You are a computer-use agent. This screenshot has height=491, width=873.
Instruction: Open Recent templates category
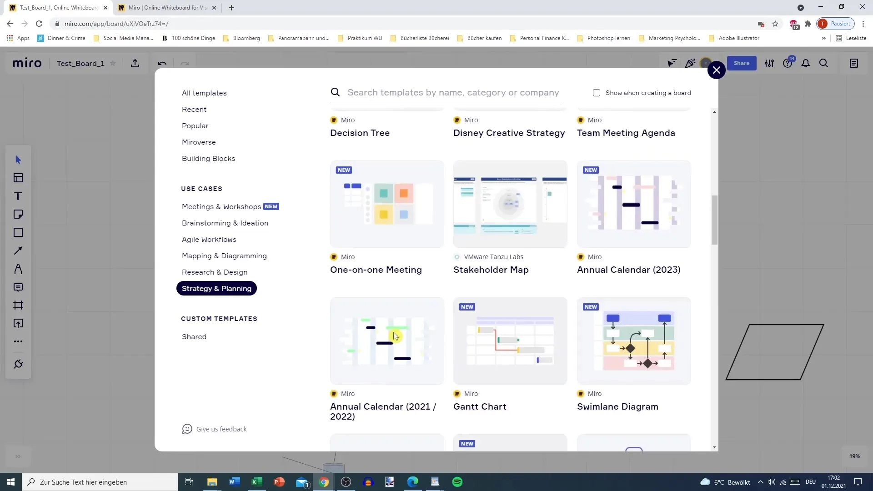point(194,109)
